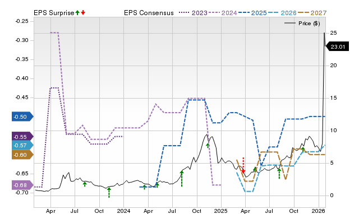Click the -0.35 left axis label
Image resolution: width=359 pixels, height=214 pixels.
pyautogui.click(x=22, y=59)
